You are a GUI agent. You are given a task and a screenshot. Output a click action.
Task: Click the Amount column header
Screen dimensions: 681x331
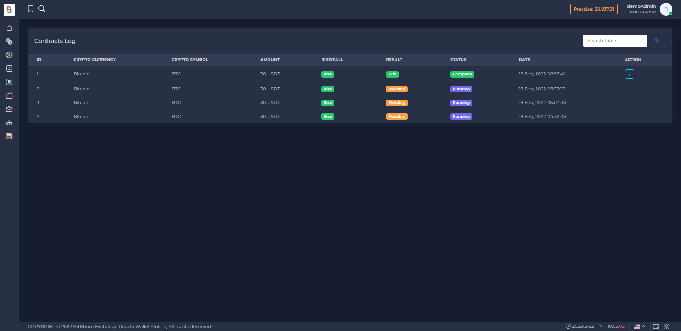pos(270,60)
